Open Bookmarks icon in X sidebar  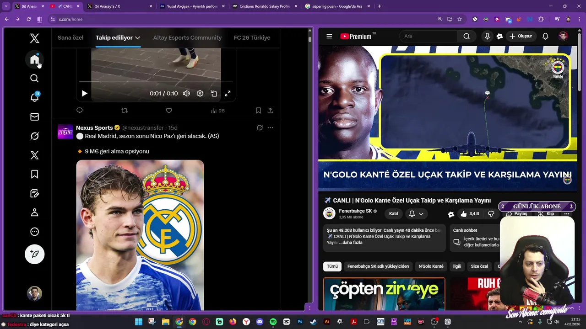(x=34, y=174)
